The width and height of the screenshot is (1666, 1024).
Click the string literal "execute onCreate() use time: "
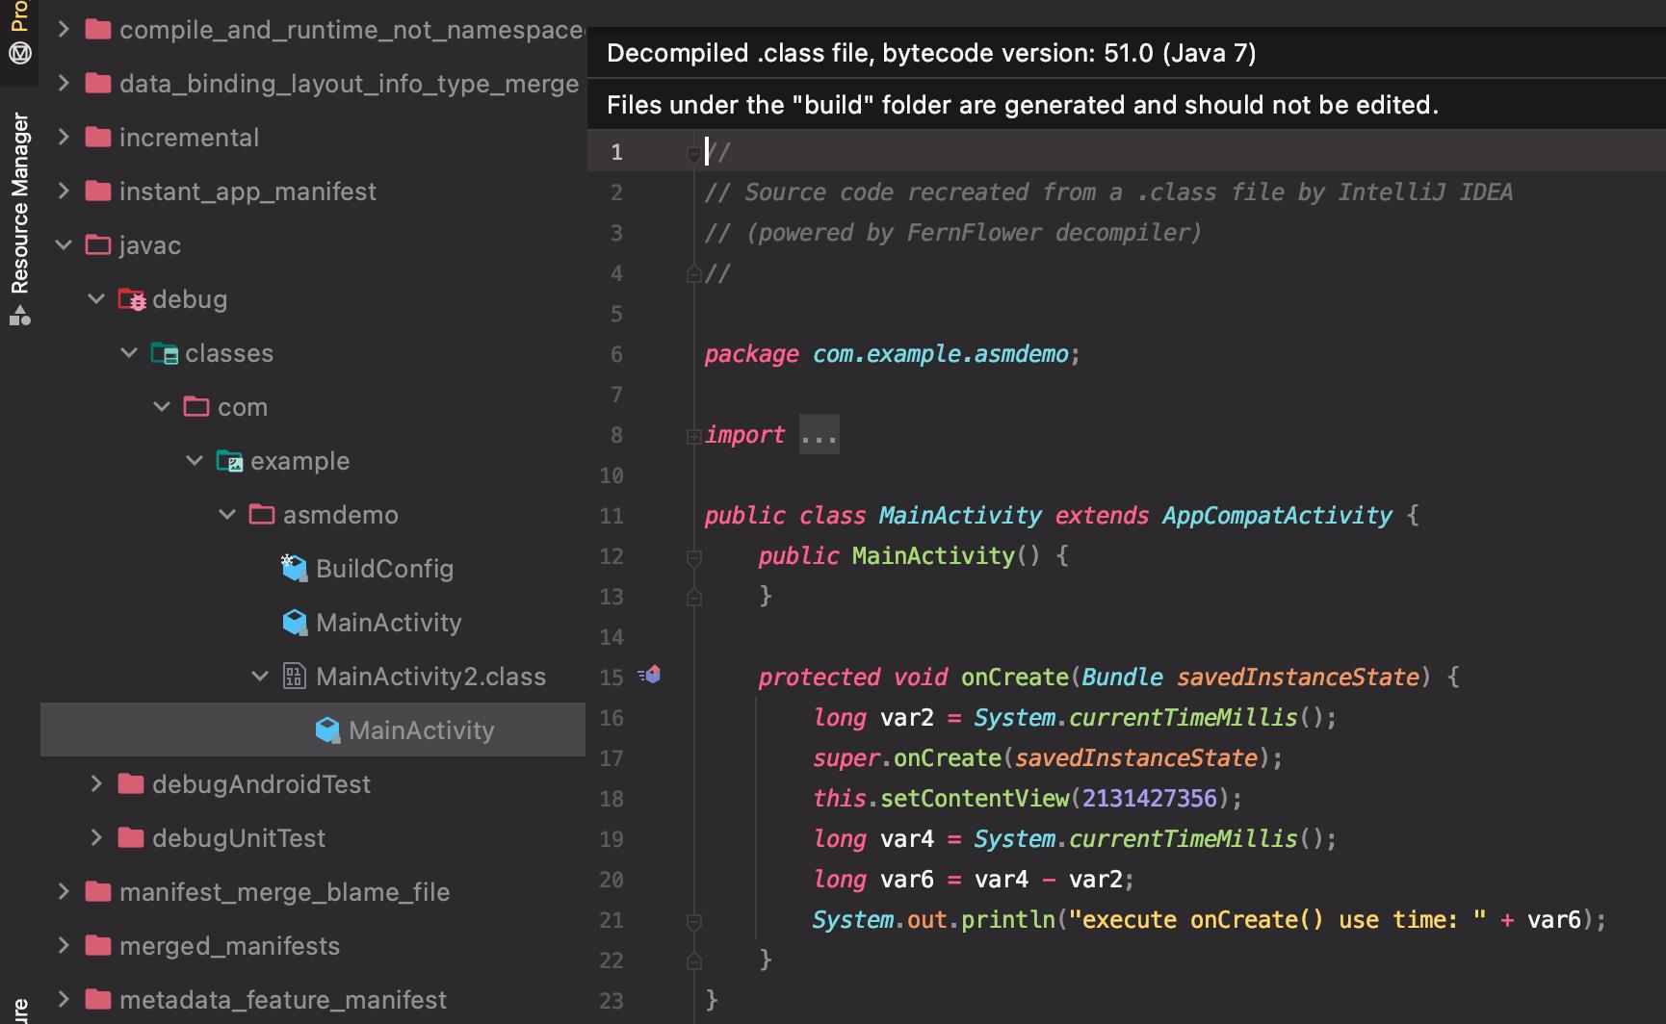point(1278,920)
